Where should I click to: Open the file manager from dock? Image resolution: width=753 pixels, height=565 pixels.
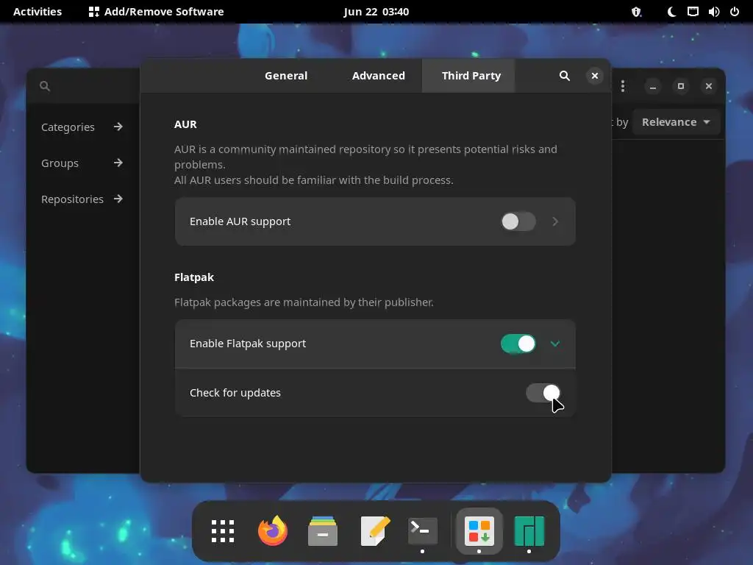323,531
